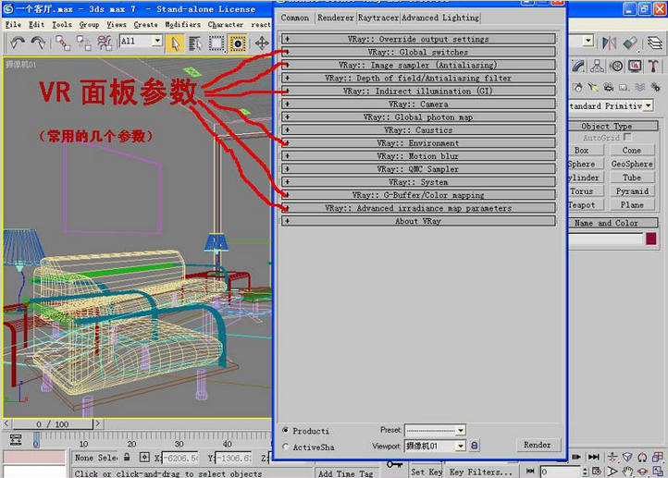Click the object name input field

pyautogui.click(x=605, y=239)
